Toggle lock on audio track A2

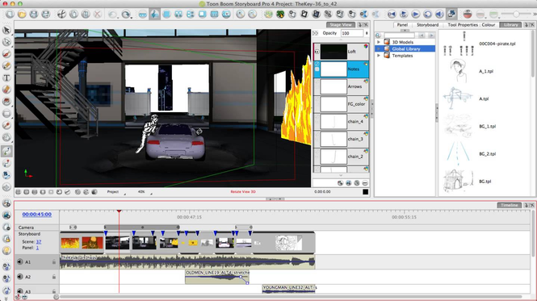[54, 277]
